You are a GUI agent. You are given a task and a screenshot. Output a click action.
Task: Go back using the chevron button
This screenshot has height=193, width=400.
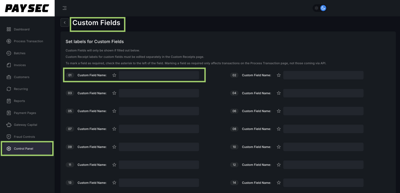coord(65,22)
